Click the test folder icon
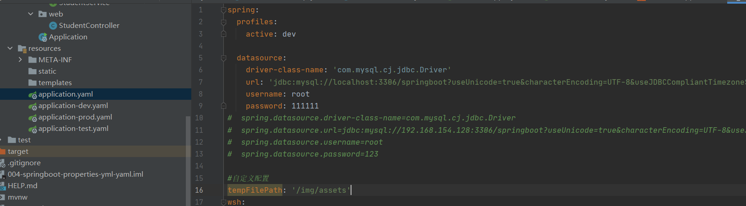746x206 pixels. pos(12,140)
